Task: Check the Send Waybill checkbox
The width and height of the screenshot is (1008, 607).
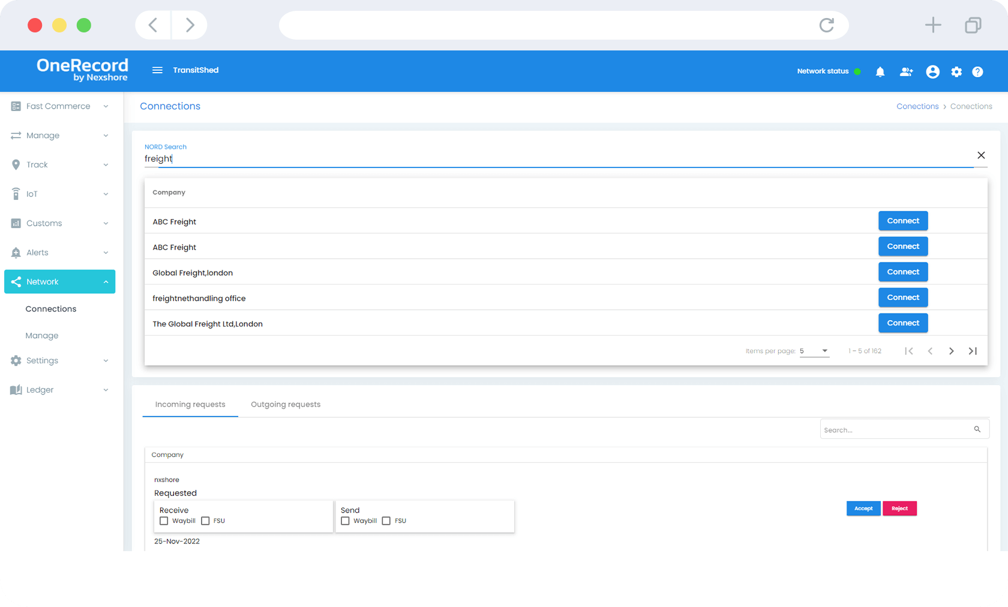Action: pyautogui.click(x=345, y=521)
